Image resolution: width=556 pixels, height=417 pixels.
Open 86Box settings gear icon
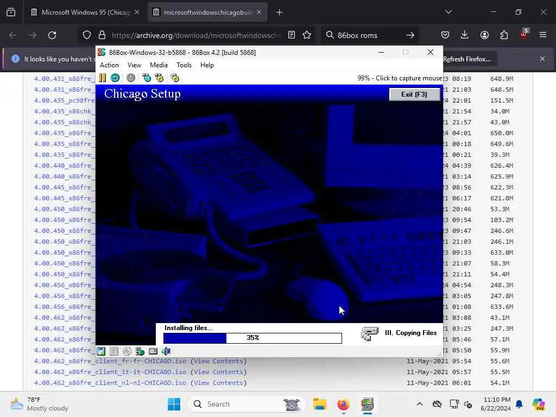[x=175, y=78]
